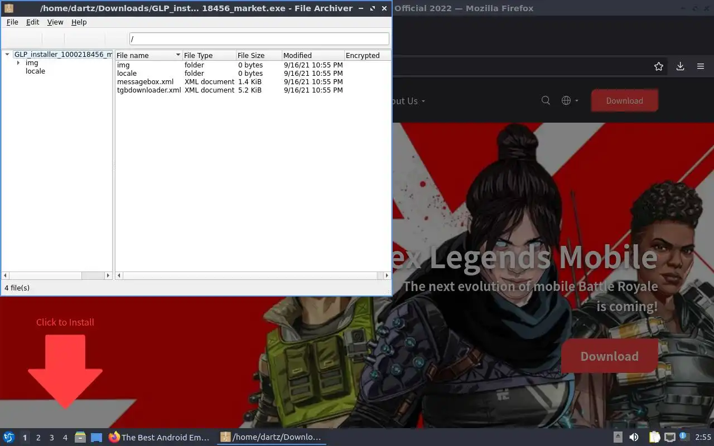Click the header Download button

point(624,101)
